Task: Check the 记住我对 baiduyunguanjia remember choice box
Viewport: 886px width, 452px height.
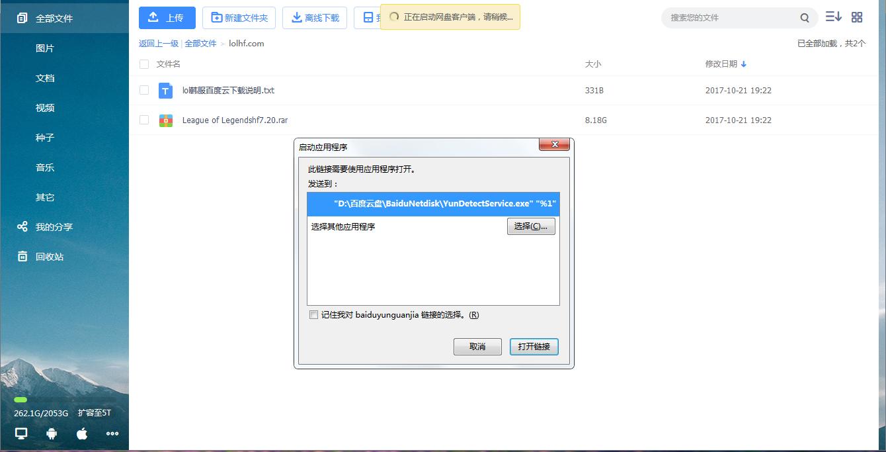Action: click(313, 314)
